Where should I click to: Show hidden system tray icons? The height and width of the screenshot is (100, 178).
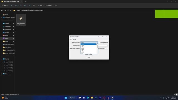161,98
